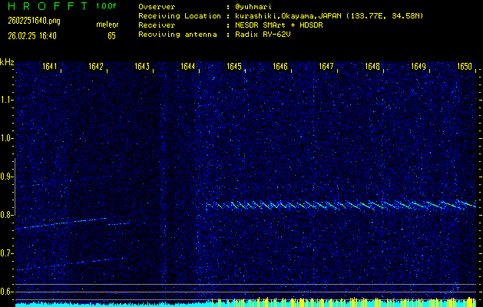Select the 1642 time tick
This screenshot has height=307, width=483.
pos(96,67)
